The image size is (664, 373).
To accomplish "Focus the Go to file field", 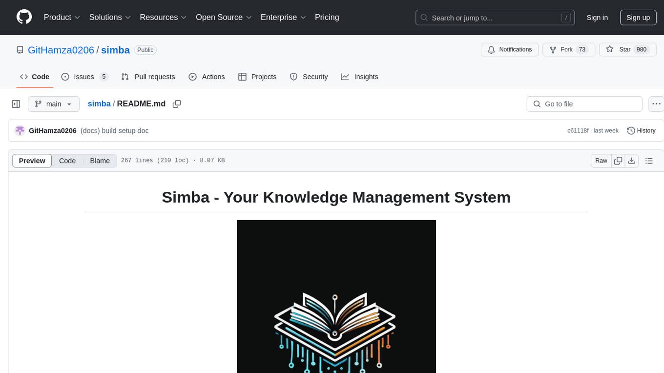I will pos(584,104).
